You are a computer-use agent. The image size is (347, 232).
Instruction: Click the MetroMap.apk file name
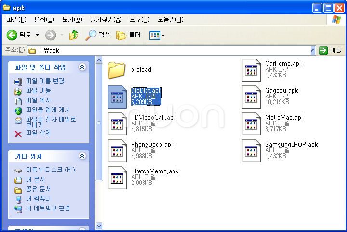click(285, 118)
